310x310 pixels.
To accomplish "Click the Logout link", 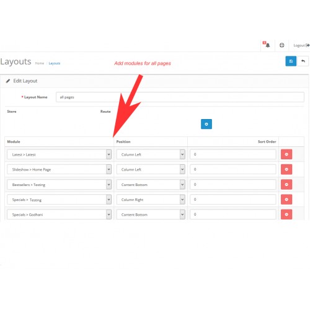I will point(301,45).
